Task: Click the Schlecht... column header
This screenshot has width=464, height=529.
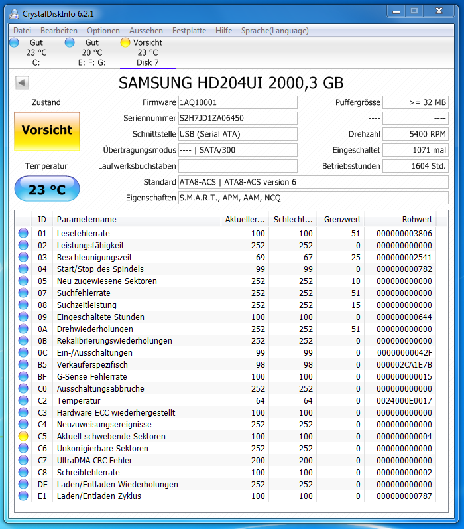Action: tap(292, 220)
